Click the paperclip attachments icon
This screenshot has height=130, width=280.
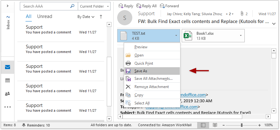pos(242,14)
